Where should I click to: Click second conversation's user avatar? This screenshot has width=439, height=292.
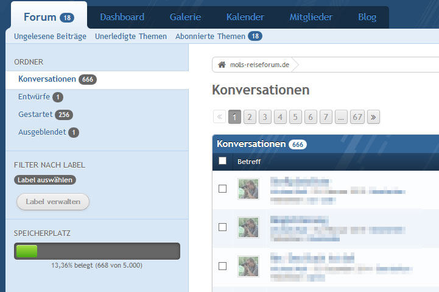pos(248,227)
